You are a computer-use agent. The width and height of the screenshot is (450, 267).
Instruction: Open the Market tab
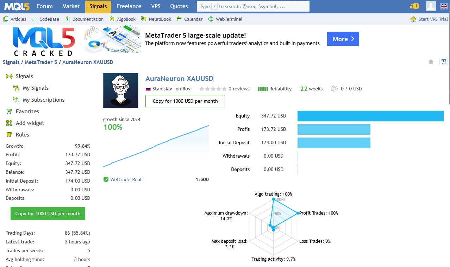point(71,6)
